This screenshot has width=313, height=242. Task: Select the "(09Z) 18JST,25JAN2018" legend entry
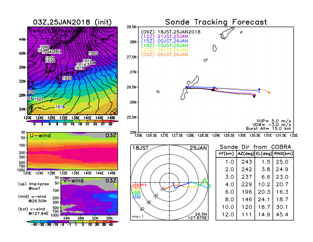[x=171, y=32]
